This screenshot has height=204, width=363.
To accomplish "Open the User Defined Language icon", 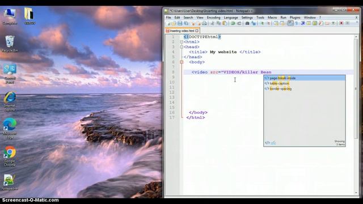I will (x=309, y=23).
